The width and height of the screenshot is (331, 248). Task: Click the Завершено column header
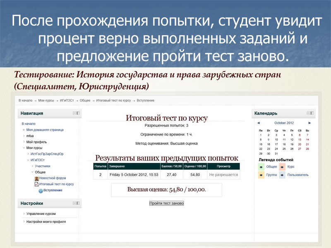click(134, 166)
